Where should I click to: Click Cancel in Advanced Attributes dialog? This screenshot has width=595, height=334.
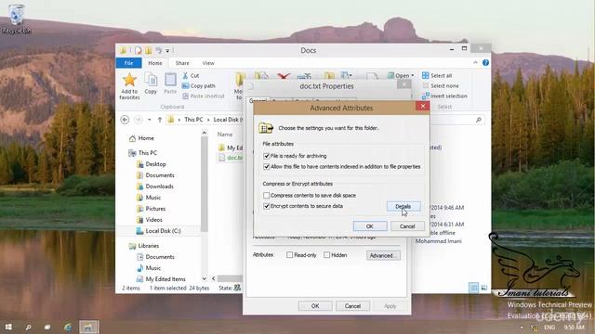(407, 226)
